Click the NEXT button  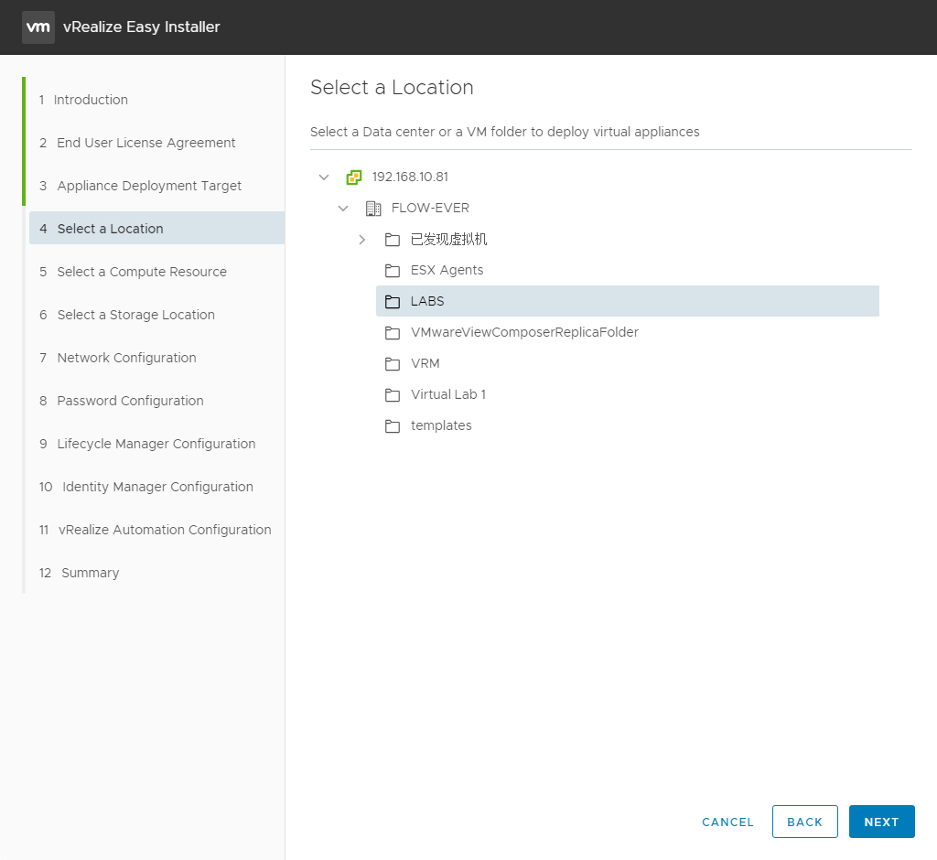881,822
